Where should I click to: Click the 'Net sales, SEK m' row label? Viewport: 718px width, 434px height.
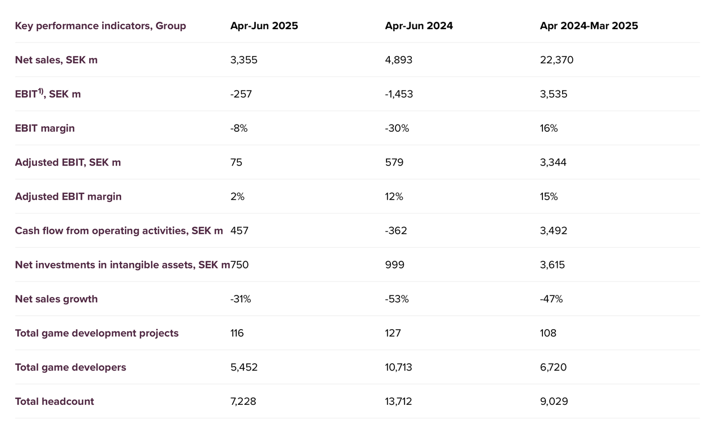pos(56,60)
